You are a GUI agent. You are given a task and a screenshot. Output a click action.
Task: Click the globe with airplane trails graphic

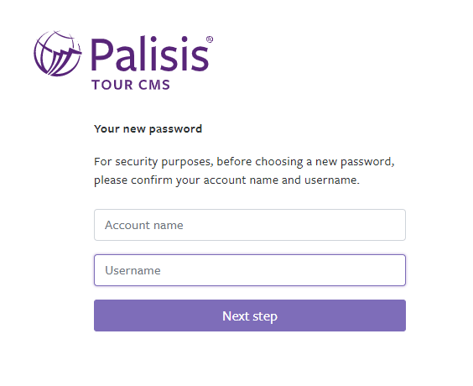click(57, 53)
